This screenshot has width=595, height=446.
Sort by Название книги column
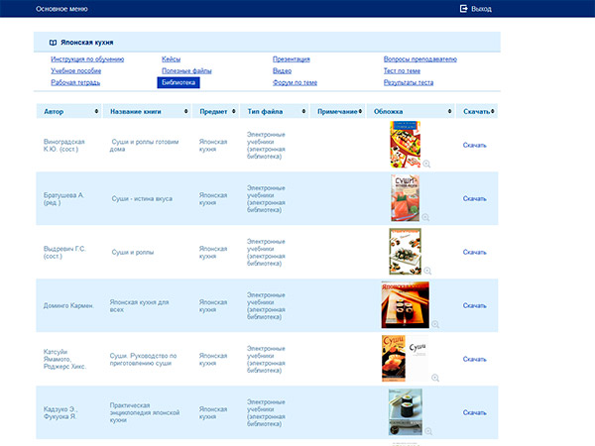coord(185,112)
